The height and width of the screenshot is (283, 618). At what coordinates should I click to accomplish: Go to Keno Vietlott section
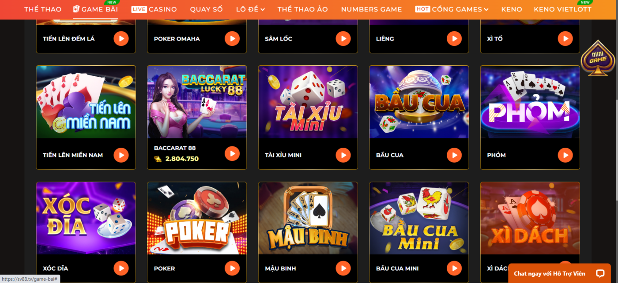562,9
